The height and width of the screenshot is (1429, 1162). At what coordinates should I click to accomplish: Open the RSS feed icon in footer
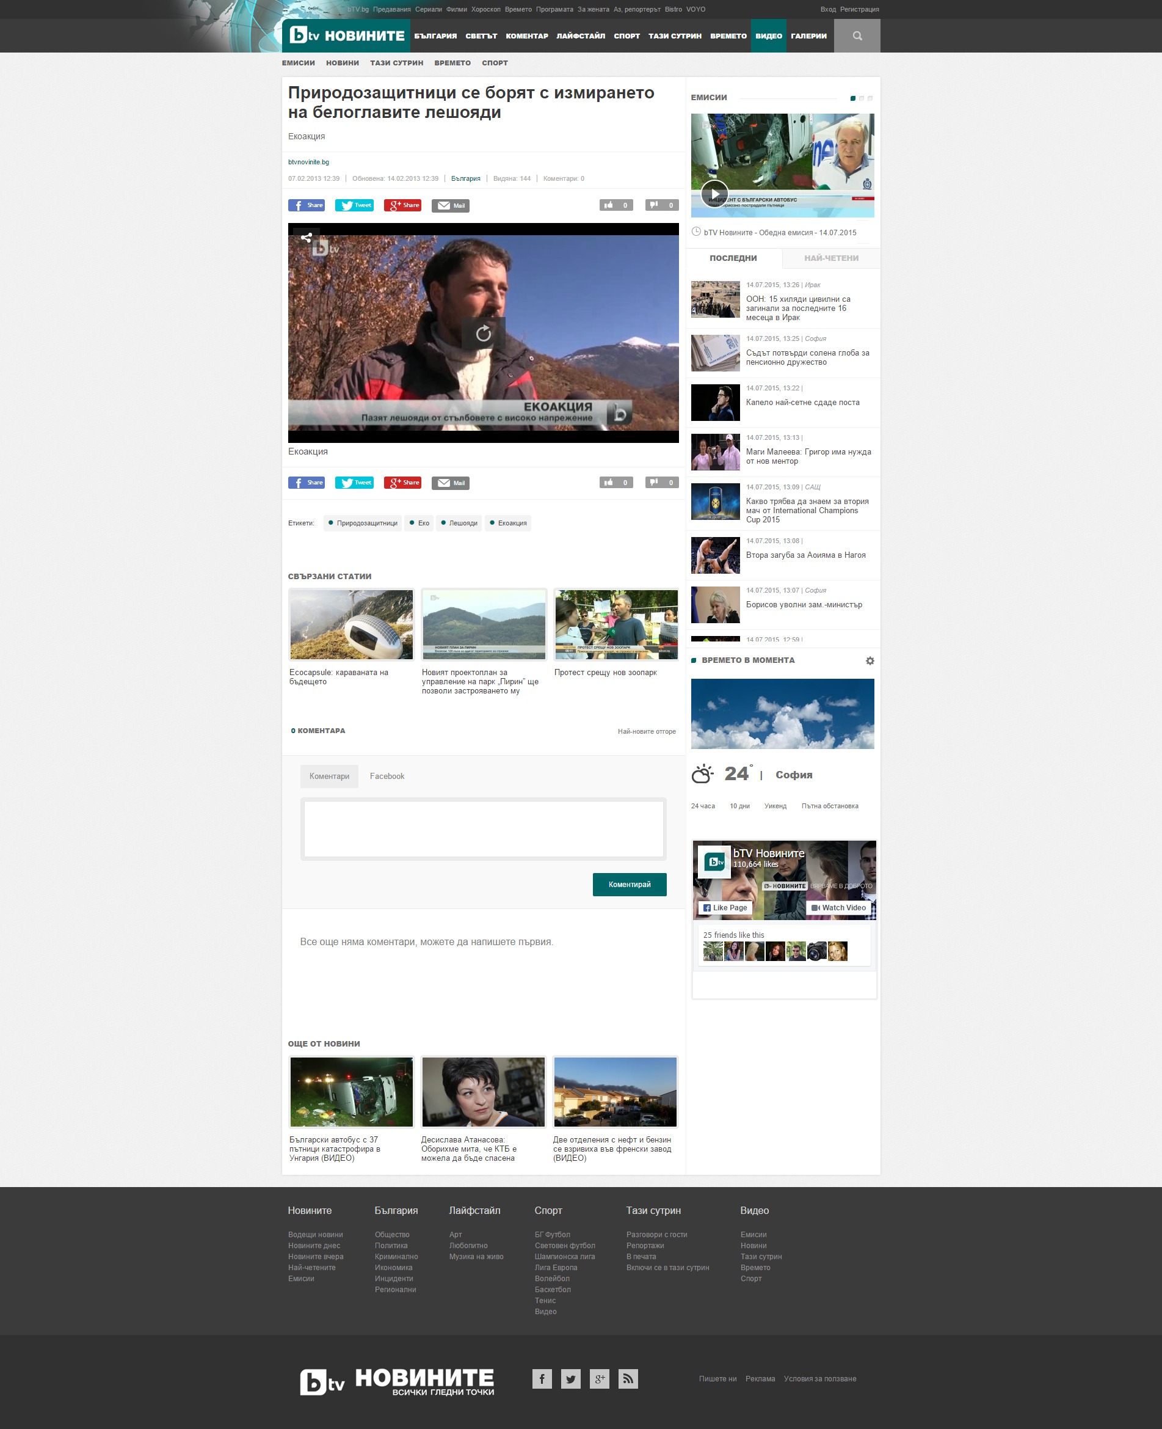(x=627, y=1378)
